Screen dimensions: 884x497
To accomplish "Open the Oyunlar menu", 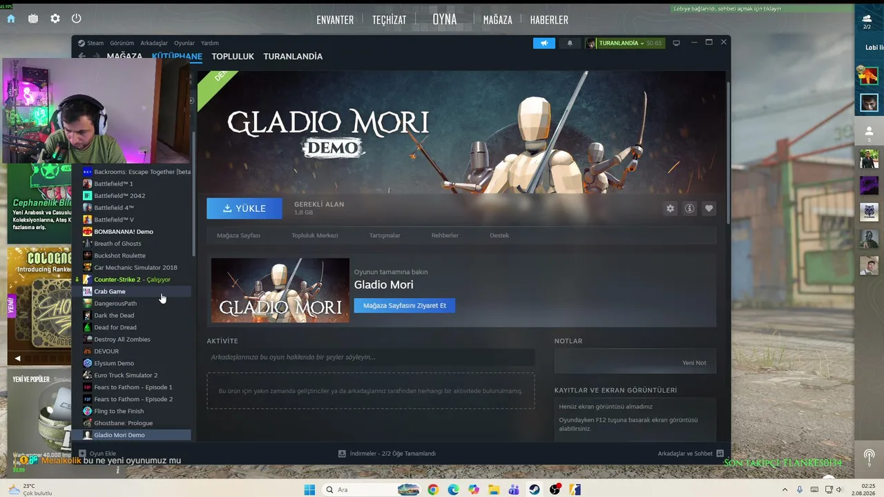I will click(184, 43).
